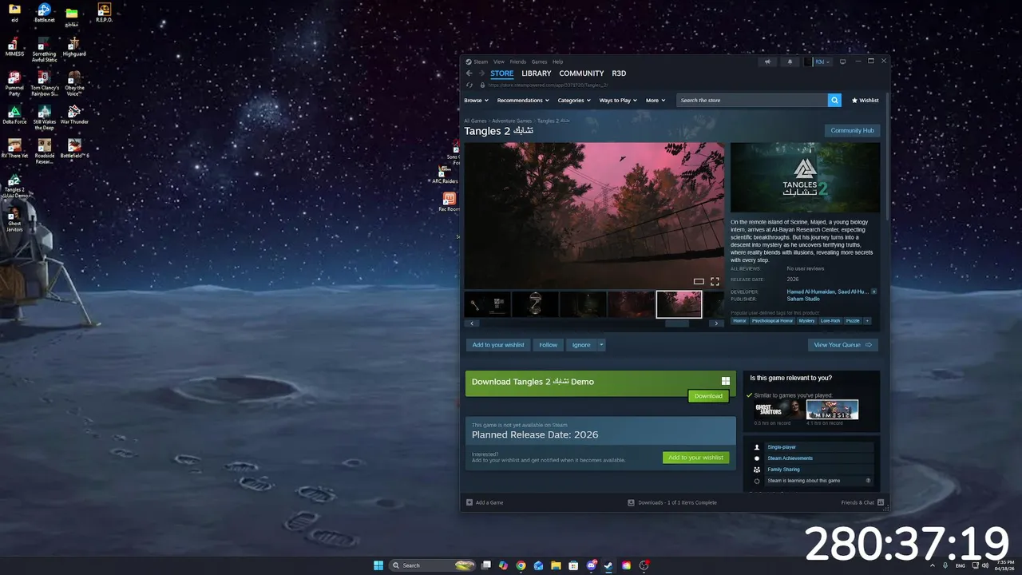The width and height of the screenshot is (1022, 575).
Task: Click the store search magnifier button
Action: tap(834, 100)
